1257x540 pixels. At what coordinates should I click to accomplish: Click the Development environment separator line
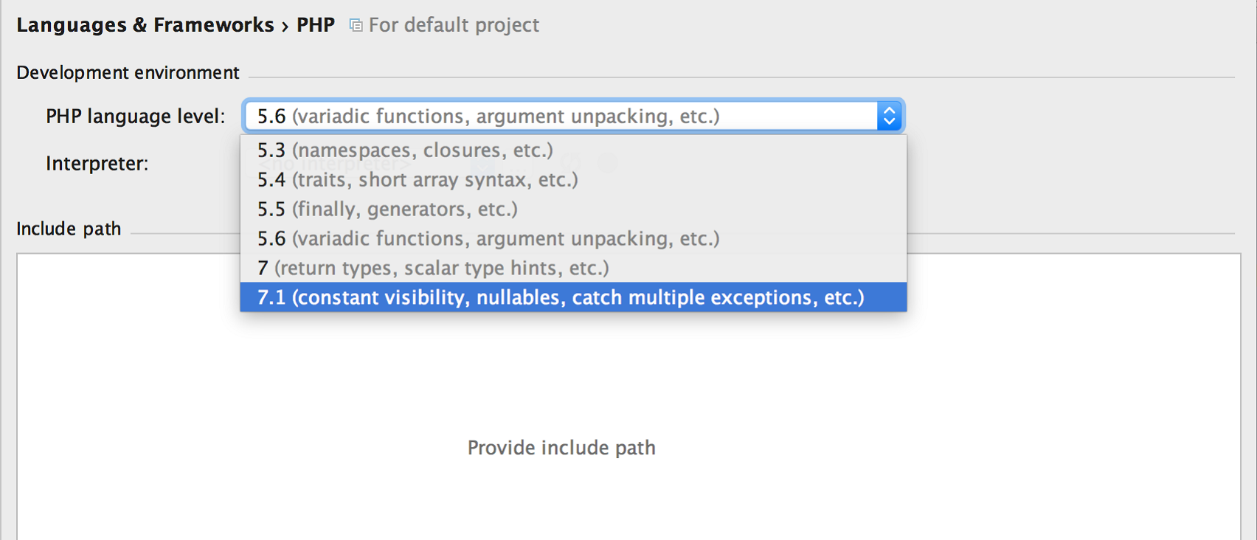[x=738, y=77]
